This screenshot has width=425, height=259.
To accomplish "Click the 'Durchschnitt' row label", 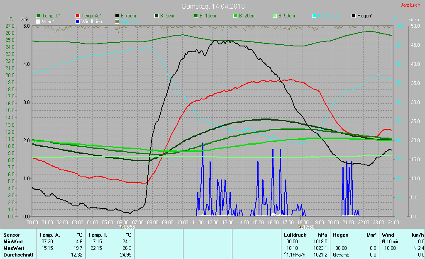I will (x=18, y=255).
